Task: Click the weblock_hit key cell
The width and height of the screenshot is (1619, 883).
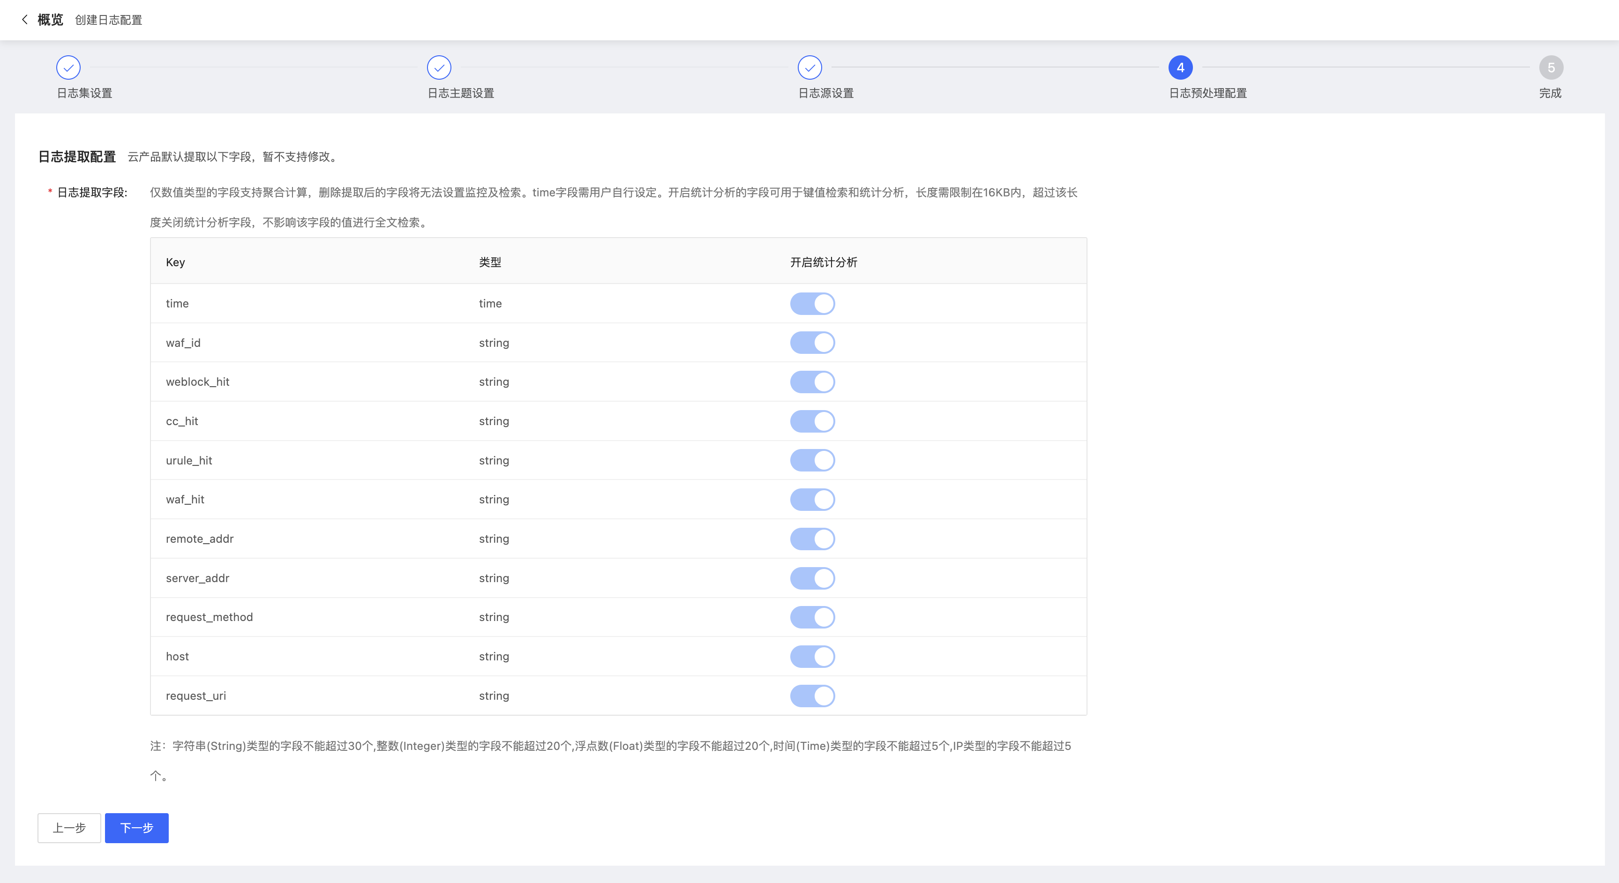Action: point(197,382)
